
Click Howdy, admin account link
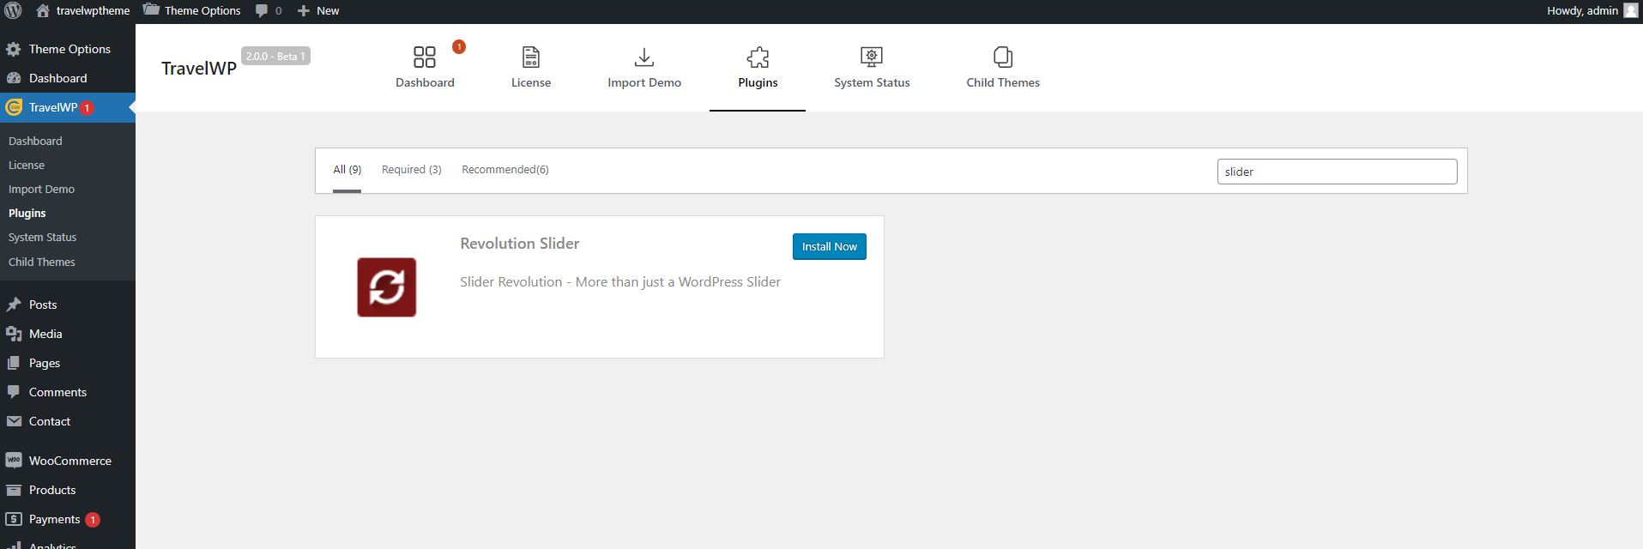[1582, 11]
